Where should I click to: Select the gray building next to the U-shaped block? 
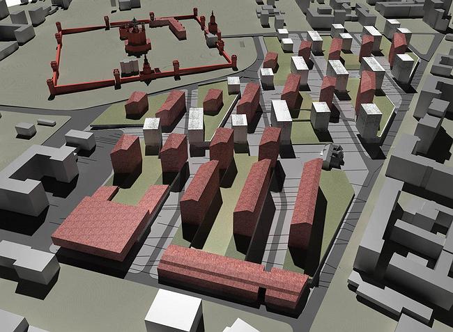click(80, 141)
